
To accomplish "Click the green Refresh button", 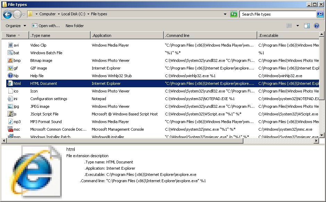I will coord(234,14).
